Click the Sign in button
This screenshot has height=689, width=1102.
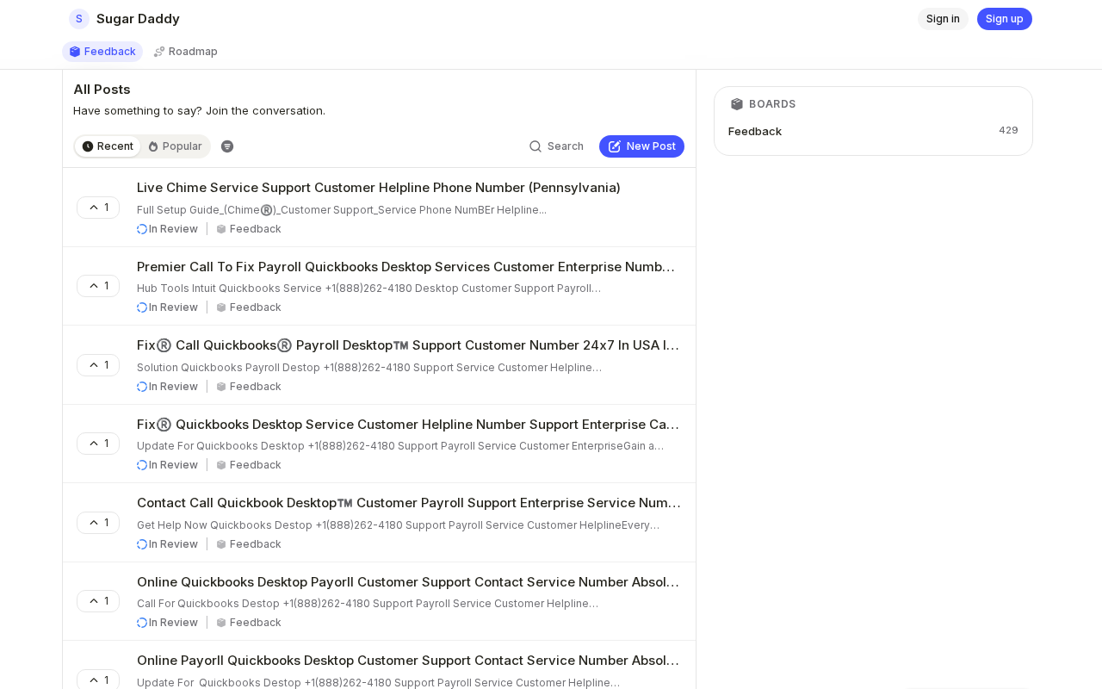[x=943, y=19]
